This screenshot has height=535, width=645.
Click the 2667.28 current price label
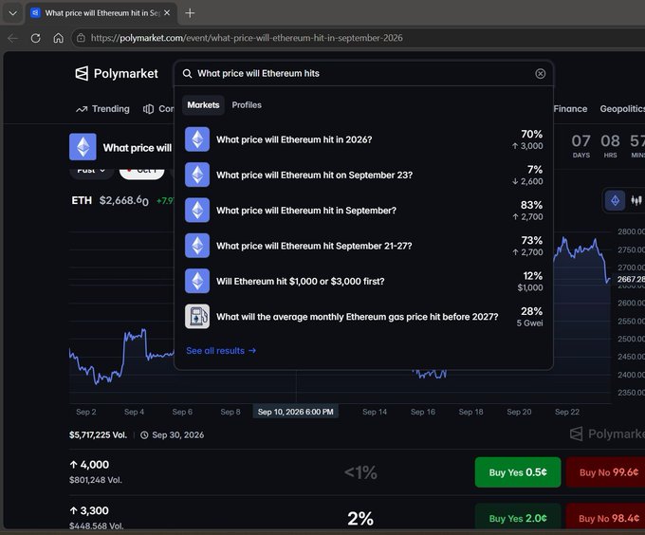pyautogui.click(x=630, y=279)
